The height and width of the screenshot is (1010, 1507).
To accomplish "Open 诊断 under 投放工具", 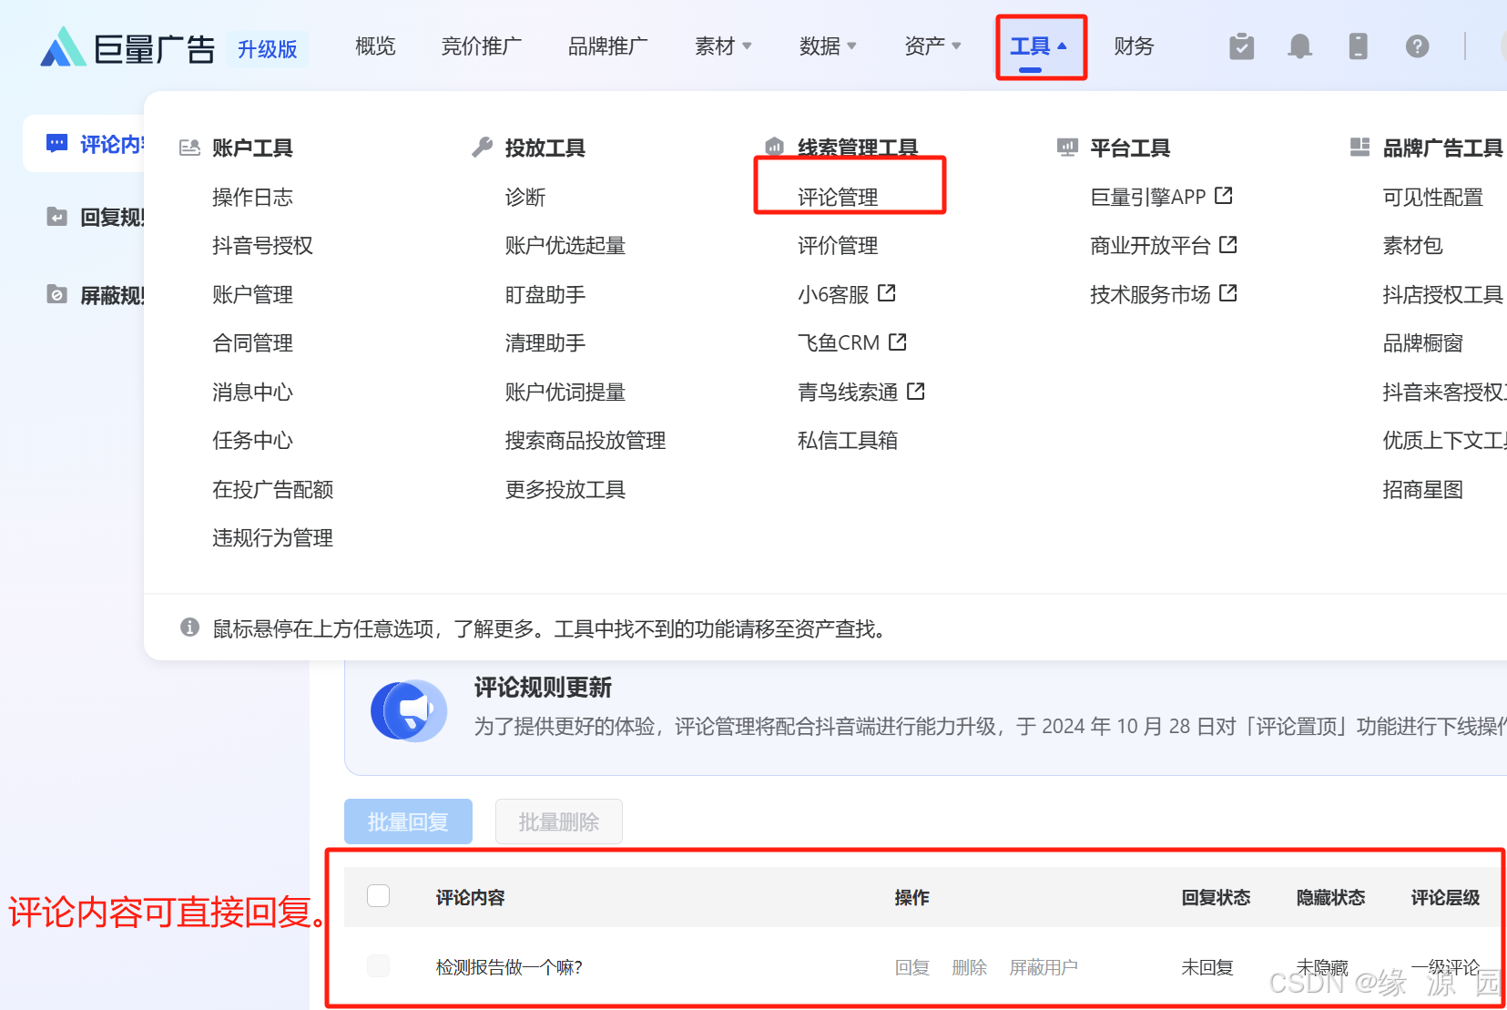I will 525,197.
